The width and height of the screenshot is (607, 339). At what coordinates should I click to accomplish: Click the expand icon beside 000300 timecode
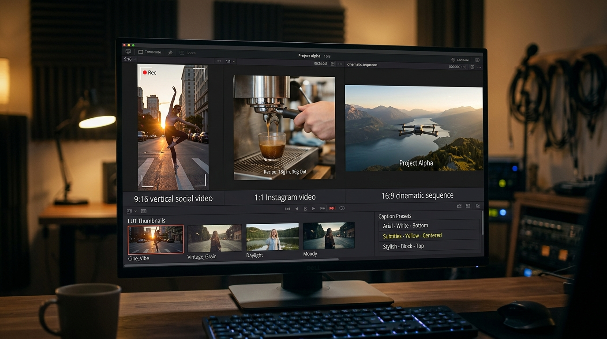click(472, 67)
